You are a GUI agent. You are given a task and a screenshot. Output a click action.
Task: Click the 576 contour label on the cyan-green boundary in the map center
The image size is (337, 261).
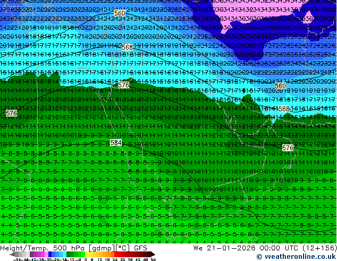pos(123,85)
